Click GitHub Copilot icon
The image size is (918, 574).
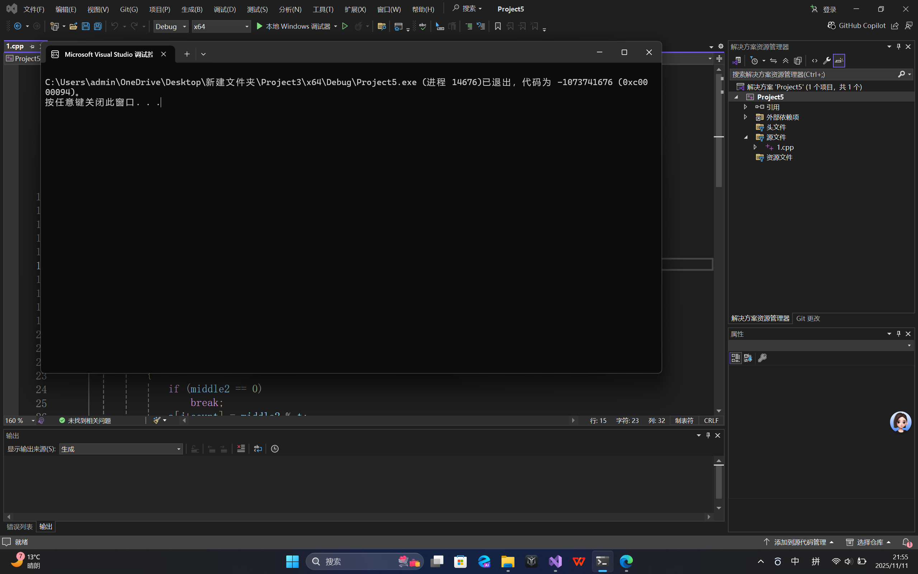[832, 25]
